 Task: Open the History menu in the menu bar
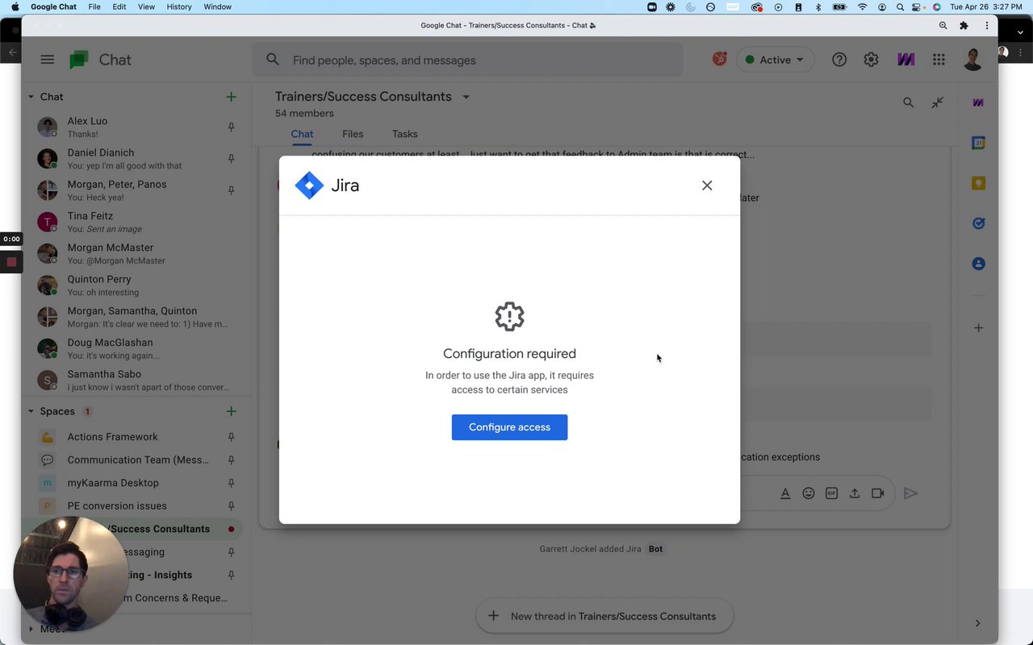[179, 6]
